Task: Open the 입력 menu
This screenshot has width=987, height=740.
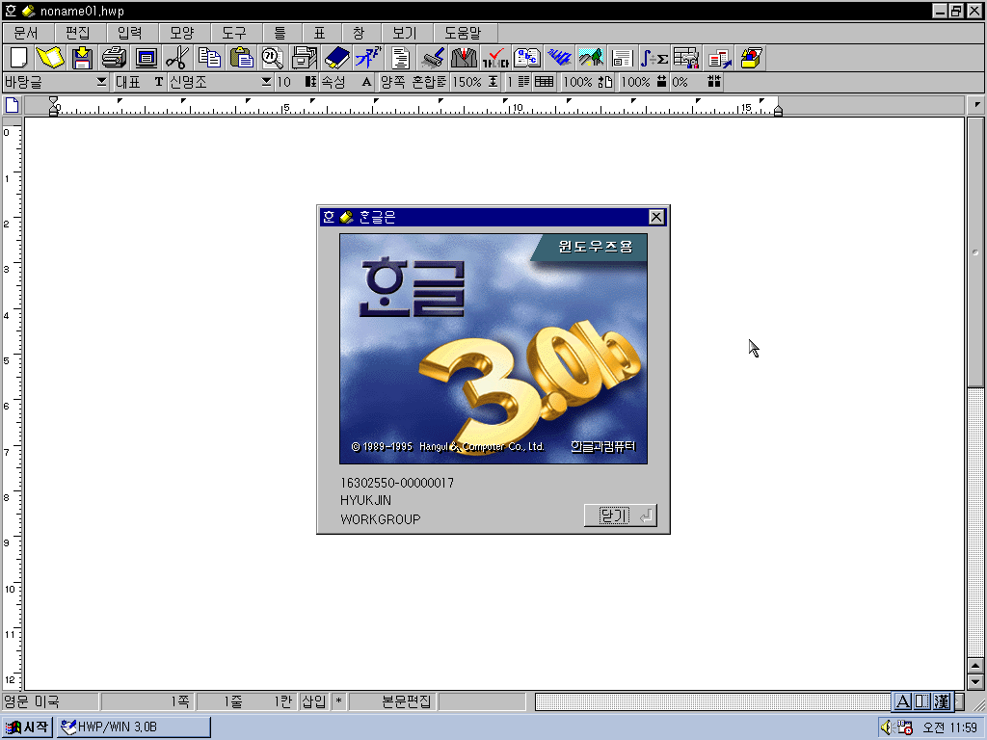Action: [130, 33]
